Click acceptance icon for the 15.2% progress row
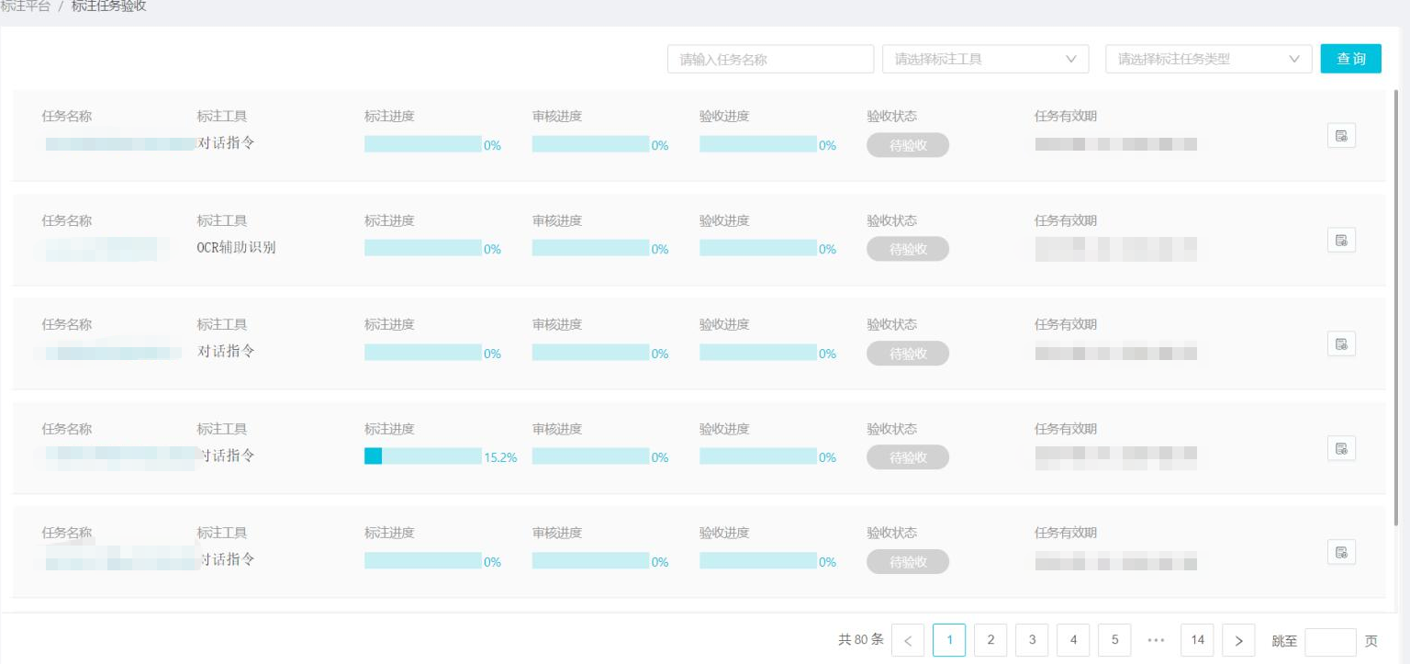 point(1341,448)
